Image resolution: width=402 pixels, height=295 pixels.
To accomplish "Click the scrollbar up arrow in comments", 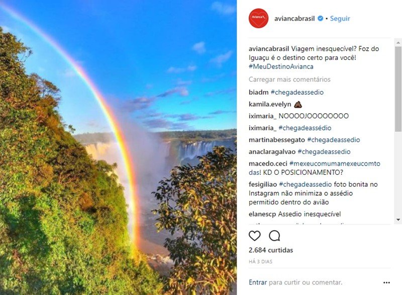I will pos(398,42).
